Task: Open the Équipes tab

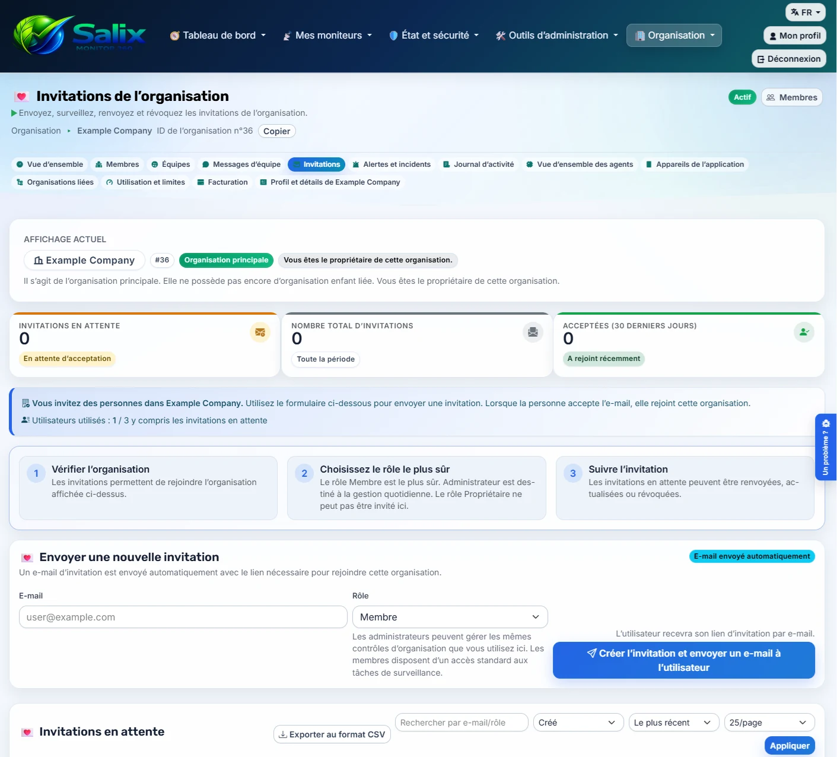Action: click(x=171, y=164)
